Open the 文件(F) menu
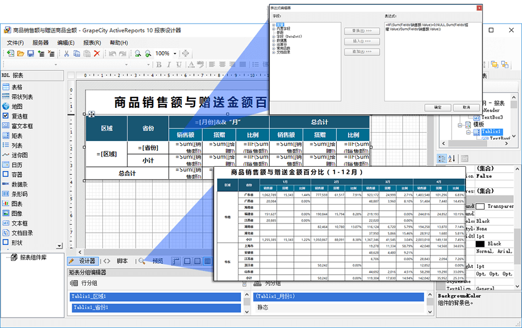 15,43
